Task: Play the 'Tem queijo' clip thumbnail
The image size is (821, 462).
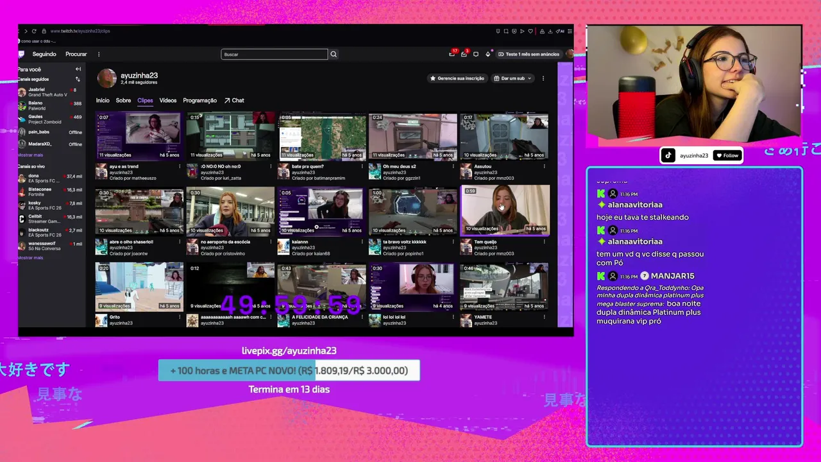Action: point(505,210)
